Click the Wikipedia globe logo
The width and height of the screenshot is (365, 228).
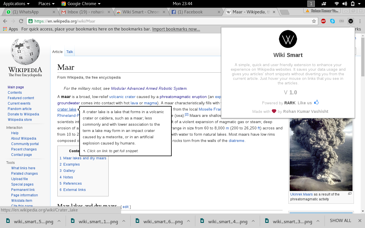pyautogui.click(x=25, y=51)
